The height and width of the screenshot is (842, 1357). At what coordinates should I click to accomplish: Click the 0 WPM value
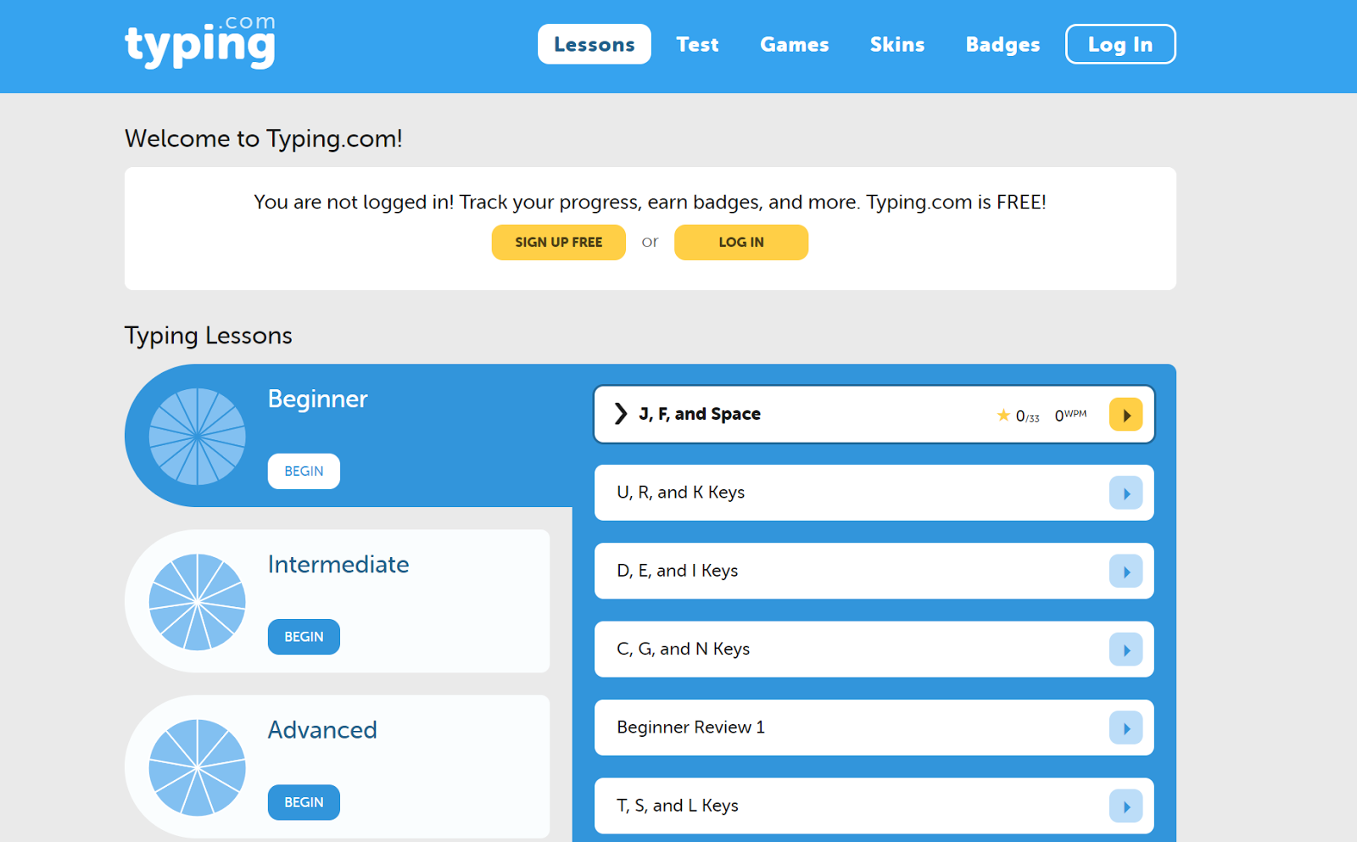1070,415
